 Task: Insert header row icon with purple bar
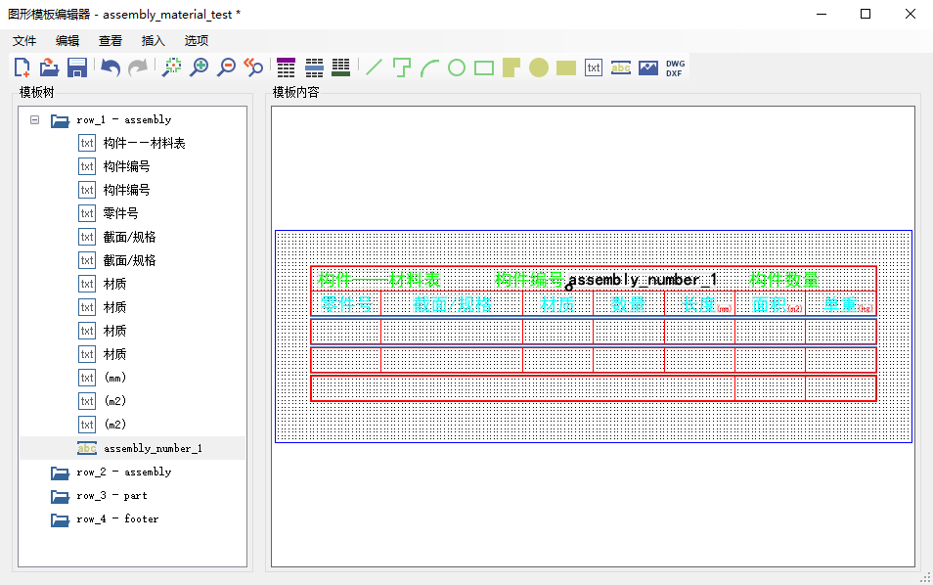coord(287,67)
